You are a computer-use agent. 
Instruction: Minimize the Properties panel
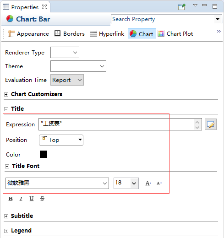[x=204, y=5]
